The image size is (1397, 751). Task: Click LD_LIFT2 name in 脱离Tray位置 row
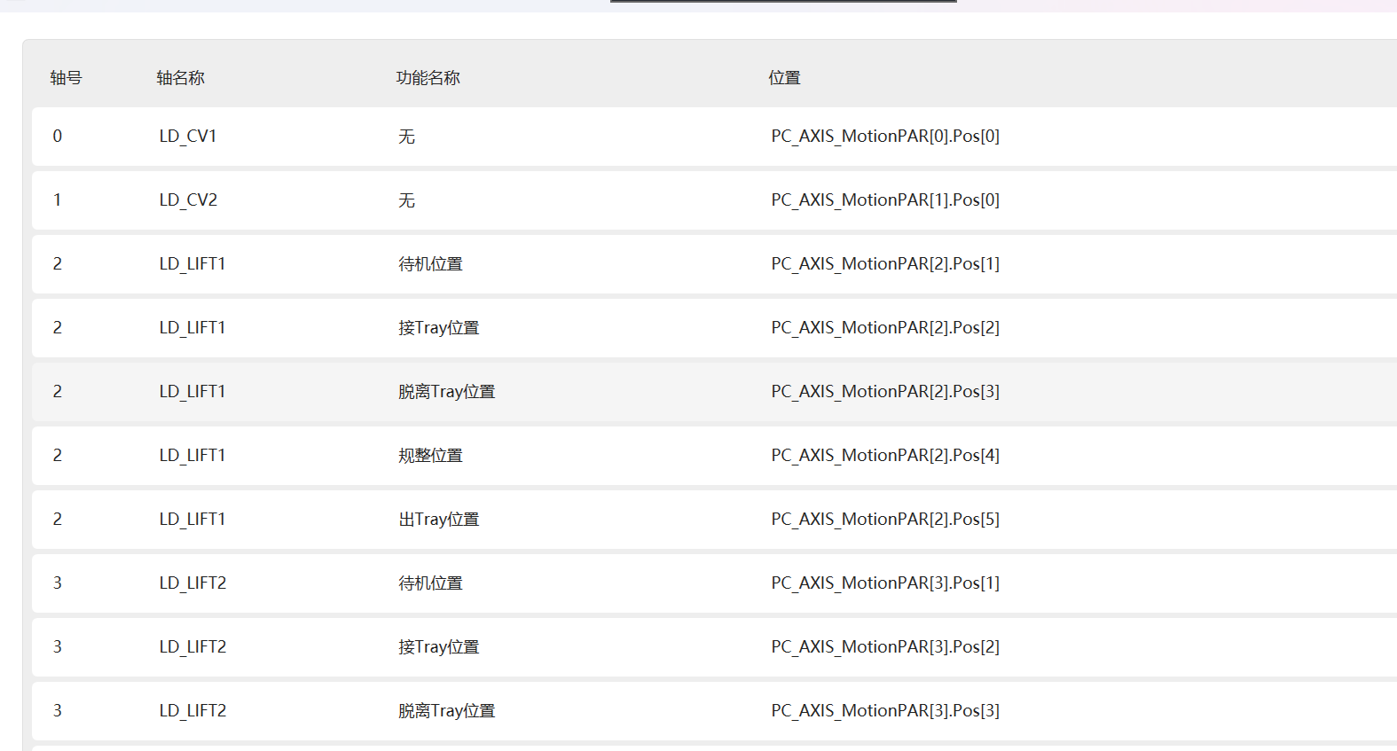click(x=192, y=711)
